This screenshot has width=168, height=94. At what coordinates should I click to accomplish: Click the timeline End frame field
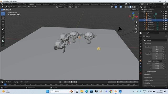(x=133, y=82)
